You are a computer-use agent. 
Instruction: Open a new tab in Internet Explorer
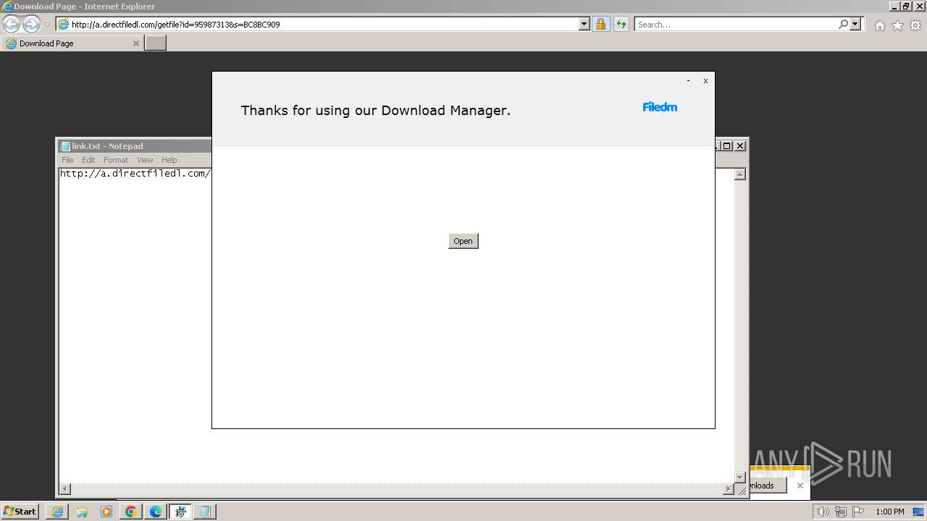pos(156,43)
